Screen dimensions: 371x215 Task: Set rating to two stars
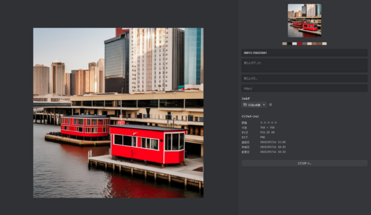pos(266,122)
